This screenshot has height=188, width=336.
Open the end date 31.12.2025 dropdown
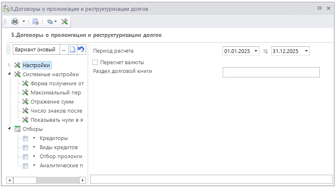tap(306, 51)
